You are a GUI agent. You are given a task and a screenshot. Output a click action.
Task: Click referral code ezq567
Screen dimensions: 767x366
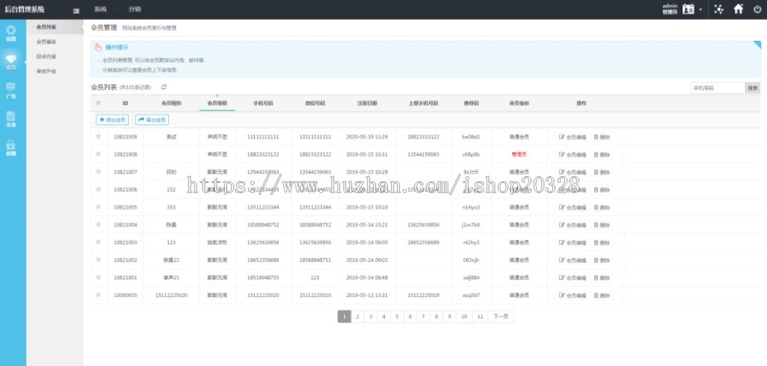[470, 295]
